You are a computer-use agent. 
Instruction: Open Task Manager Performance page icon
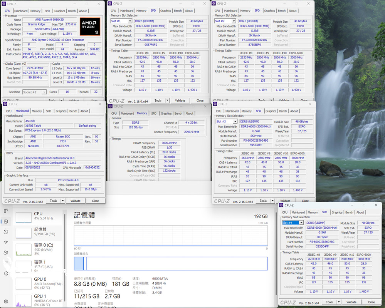[6, 221]
